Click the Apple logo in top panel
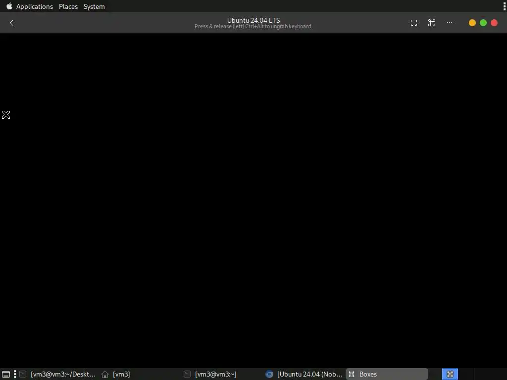This screenshot has height=380, width=507. click(9, 6)
